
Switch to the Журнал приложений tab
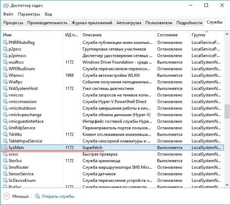coord(92,23)
